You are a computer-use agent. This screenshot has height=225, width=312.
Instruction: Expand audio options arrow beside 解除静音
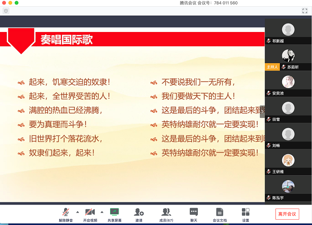coord(78,212)
